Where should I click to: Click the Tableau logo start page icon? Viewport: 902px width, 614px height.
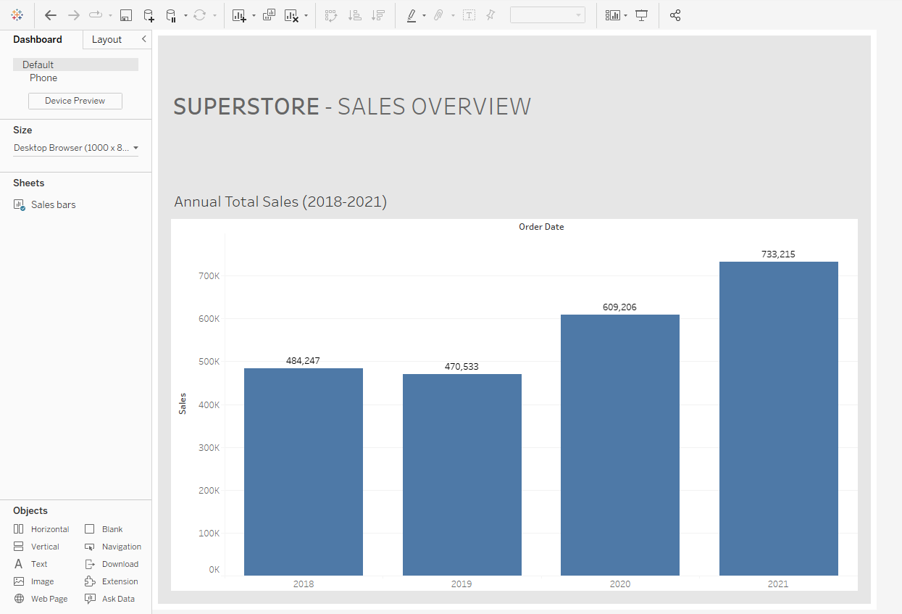pos(17,15)
